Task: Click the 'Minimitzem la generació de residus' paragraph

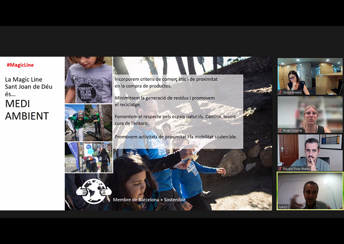Action: click(164, 101)
